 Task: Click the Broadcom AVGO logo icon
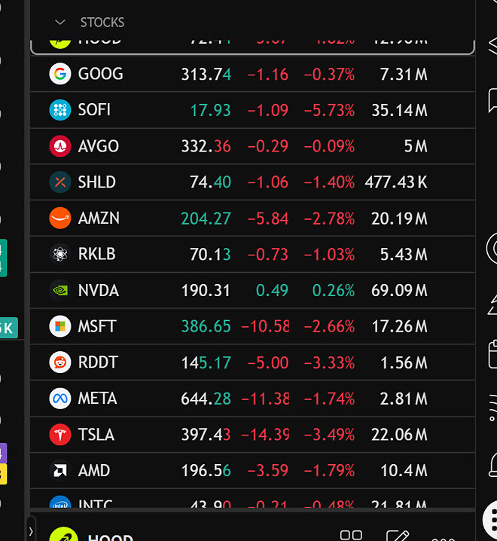[x=60, y=146]
